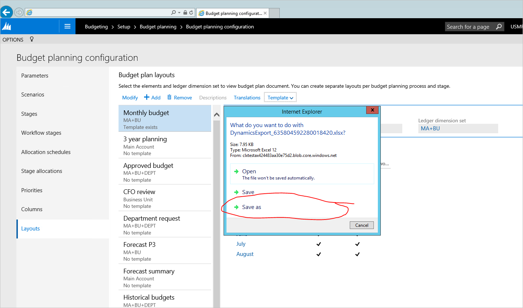Click the trash icon for Remove

(169, 97)
